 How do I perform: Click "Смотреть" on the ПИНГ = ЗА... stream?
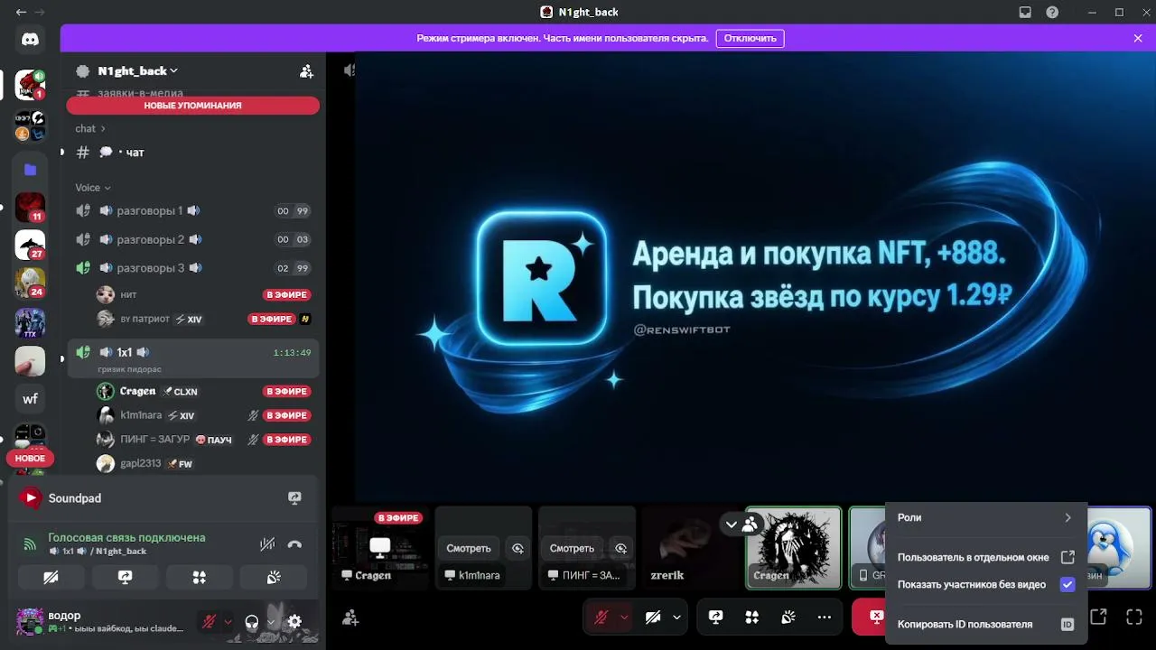point(572,548)
